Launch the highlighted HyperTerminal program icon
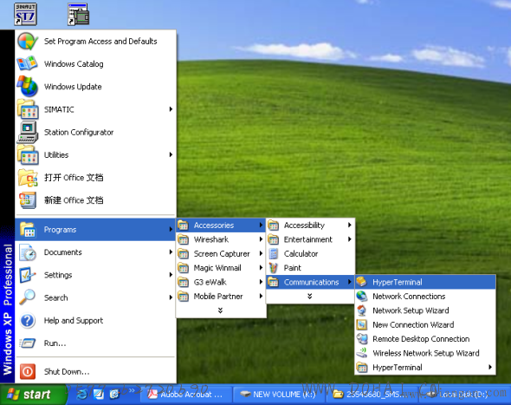 click(362, 282)
